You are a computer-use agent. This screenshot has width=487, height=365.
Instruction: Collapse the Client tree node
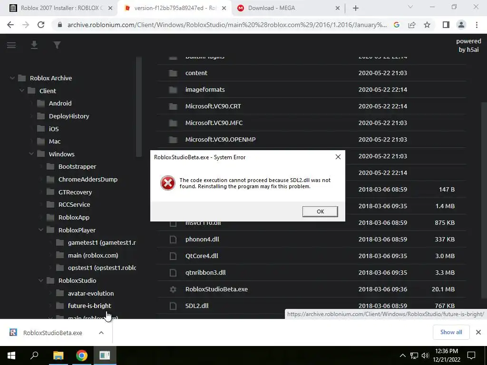point(22,91)
